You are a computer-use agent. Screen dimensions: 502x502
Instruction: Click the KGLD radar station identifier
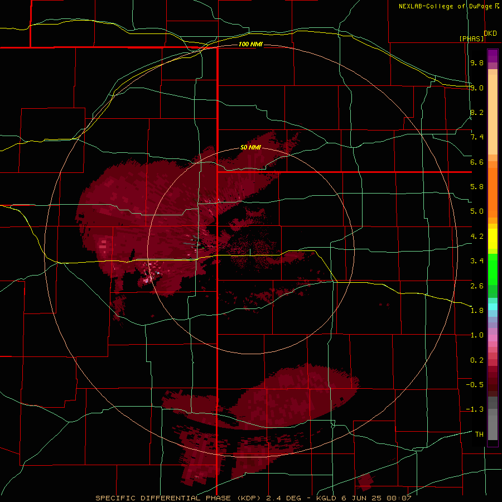[326, 498]
